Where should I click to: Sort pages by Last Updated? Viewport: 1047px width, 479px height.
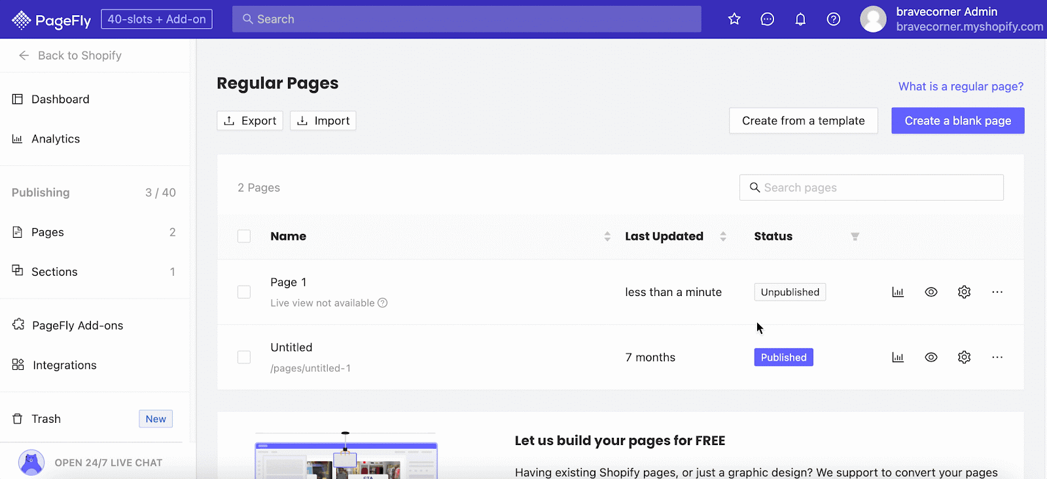[722, 237]
